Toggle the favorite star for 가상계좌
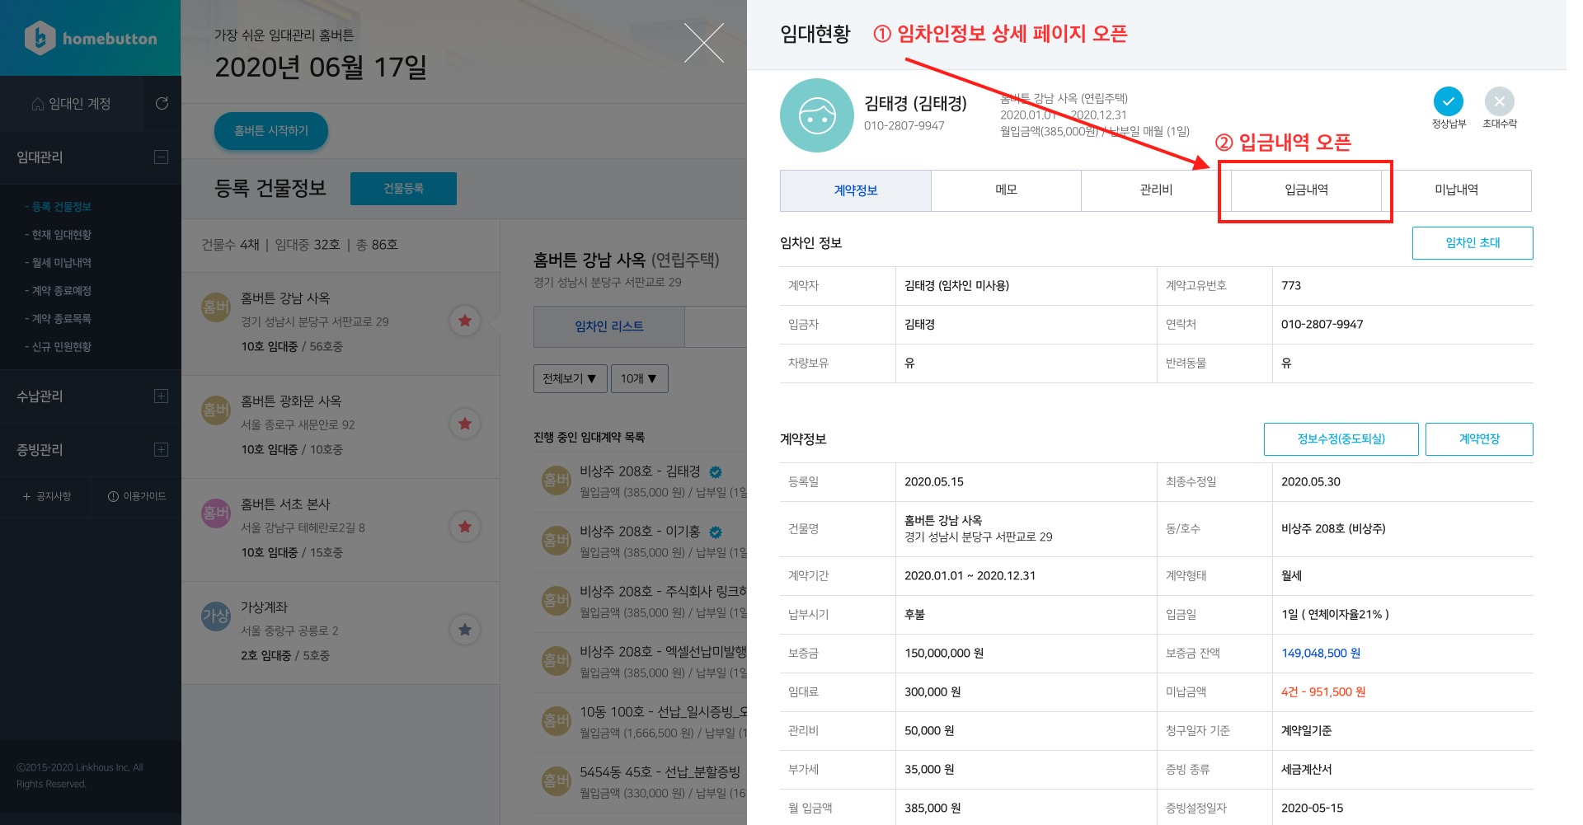1583x825 pixels. [465, 630]
